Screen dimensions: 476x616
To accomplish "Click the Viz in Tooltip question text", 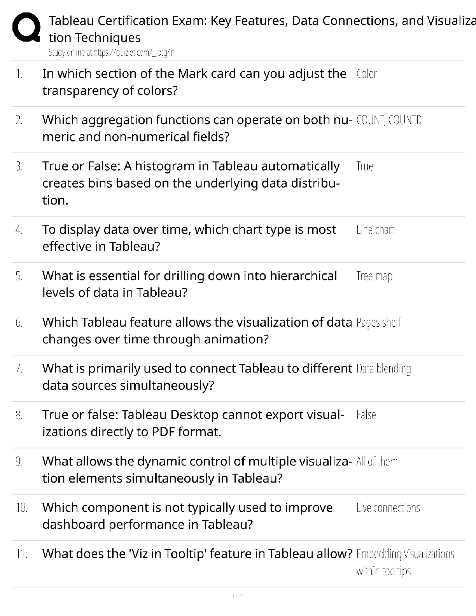I will 197,553.
